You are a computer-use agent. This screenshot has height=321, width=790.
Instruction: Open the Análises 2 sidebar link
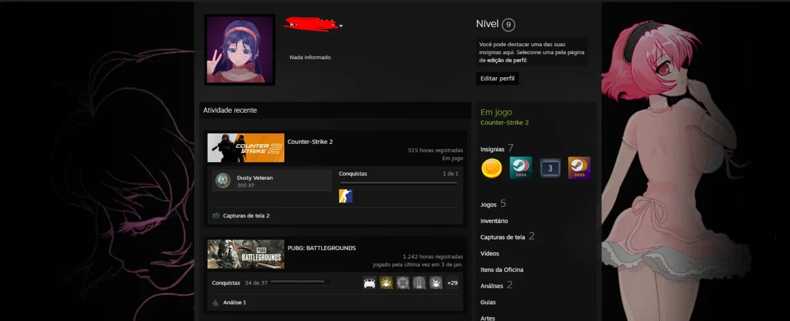coord(497,286)
